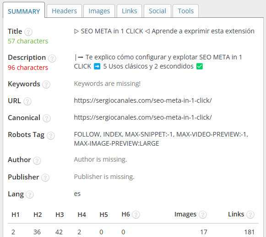Screen dimensions: 266x237
Task: Click the page title text SEO META
Action: [x=164, y=31]
